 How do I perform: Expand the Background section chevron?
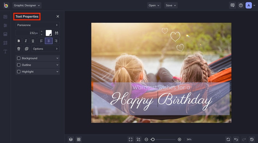pyautogui.click(x=57, y=58)
